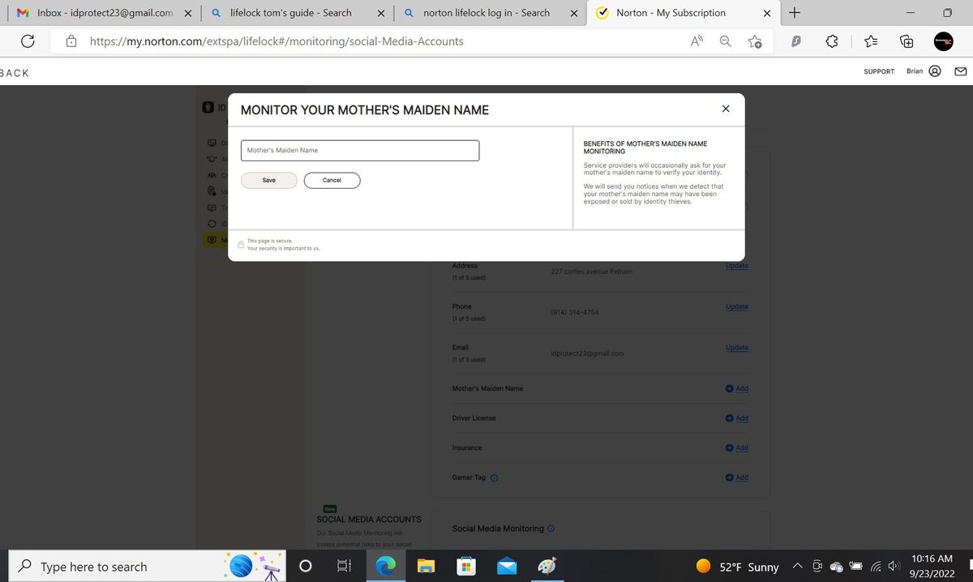Viewport: 973px width, 582px height.
Task: Open the browser Extensions puzzle icon
Action: coord(832,41)
